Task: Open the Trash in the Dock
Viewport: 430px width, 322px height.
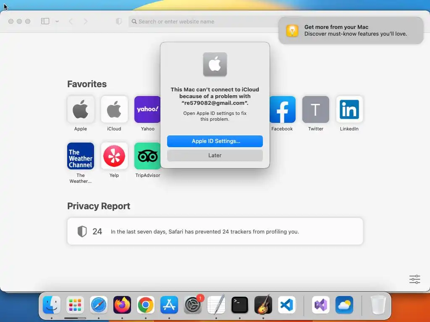Action: [x=378, y=305]
